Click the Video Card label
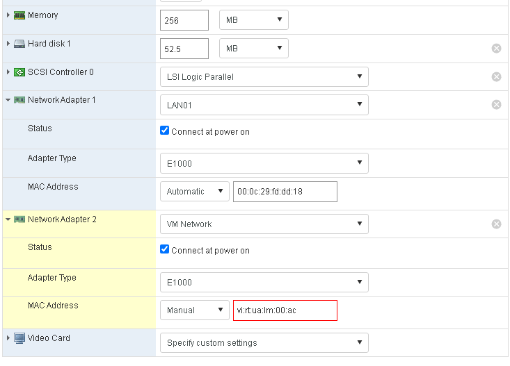Viewport: 510px width, 366px height. [x=49, y=338]
